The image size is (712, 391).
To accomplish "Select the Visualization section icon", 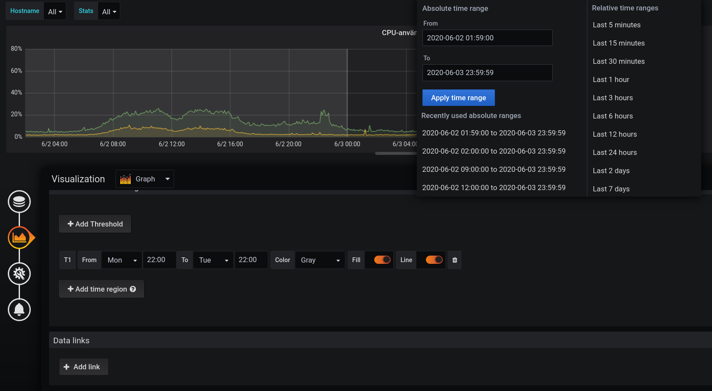I will click(x=19, y=237).
